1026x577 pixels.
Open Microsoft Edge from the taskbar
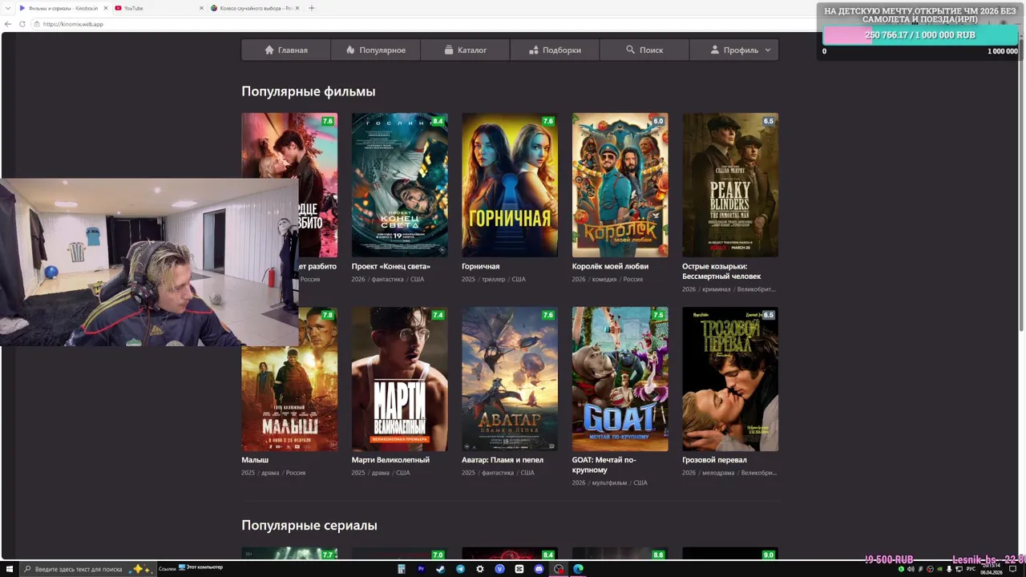pyautogui.click(x=578, y=569)
